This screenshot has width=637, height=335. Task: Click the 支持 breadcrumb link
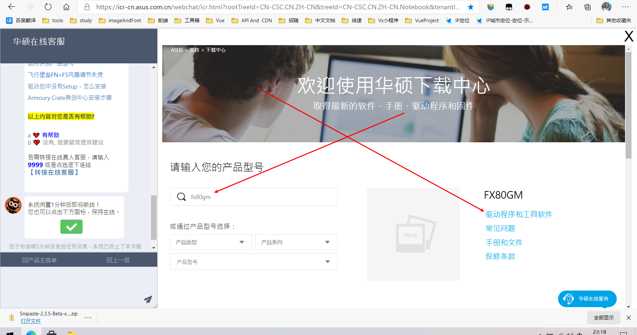pos(194,50)
